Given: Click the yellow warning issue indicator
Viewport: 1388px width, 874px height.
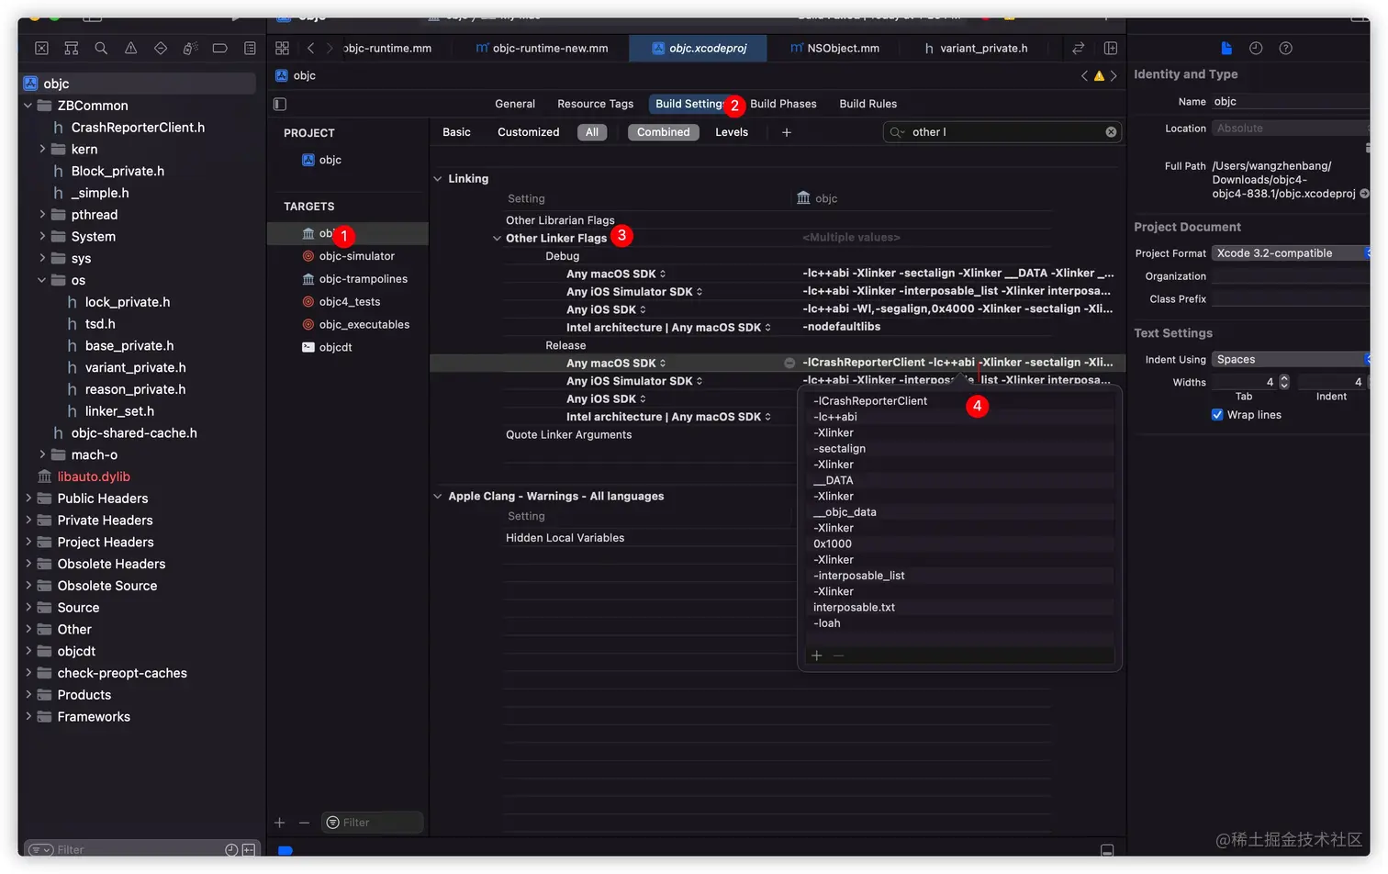Looking at the screenshot, I should pyautogui.click(x=1099, y=76).
